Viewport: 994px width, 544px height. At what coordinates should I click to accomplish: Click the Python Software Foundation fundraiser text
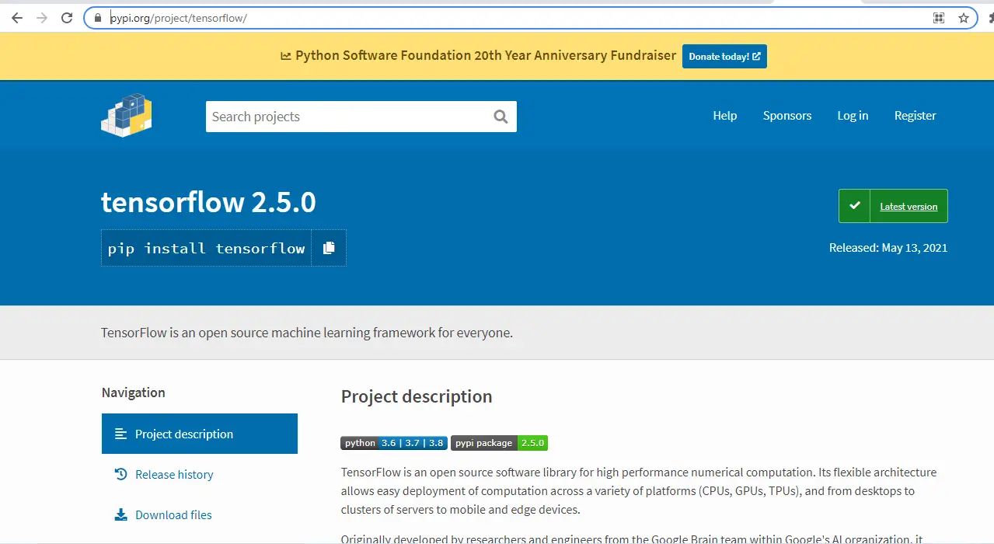pos(486,55)
